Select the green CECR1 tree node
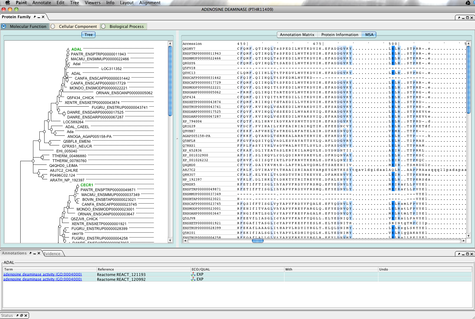 click(87, 185)
